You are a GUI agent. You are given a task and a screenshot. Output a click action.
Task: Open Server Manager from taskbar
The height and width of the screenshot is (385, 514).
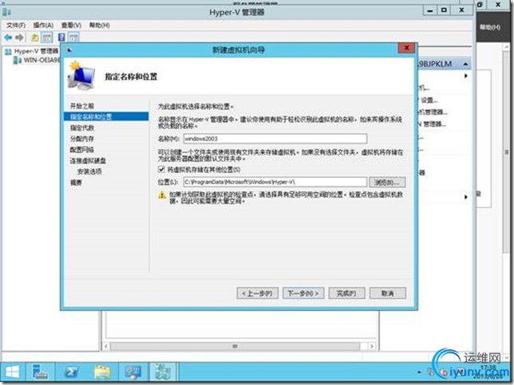[41, 372]
